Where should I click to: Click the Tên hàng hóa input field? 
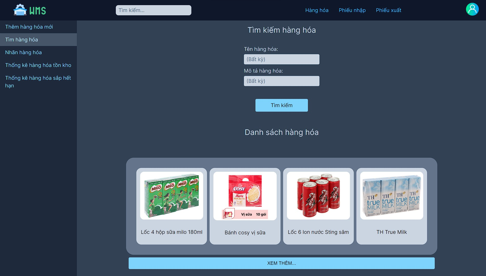click(281, 59)
